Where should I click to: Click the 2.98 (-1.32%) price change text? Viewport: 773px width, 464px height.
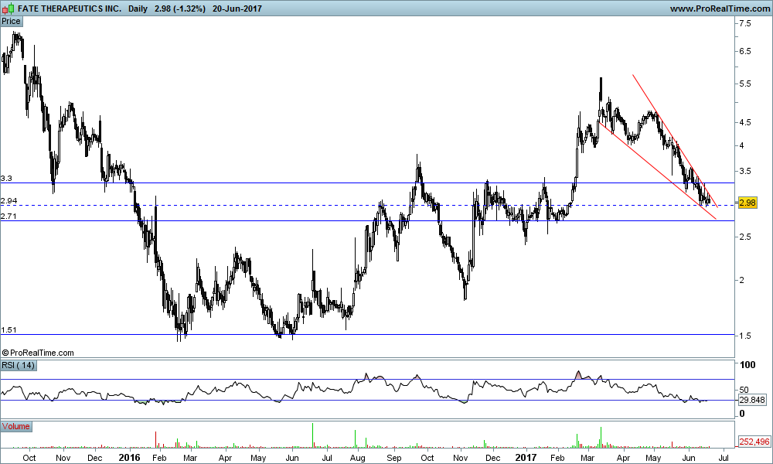[180, 9]
